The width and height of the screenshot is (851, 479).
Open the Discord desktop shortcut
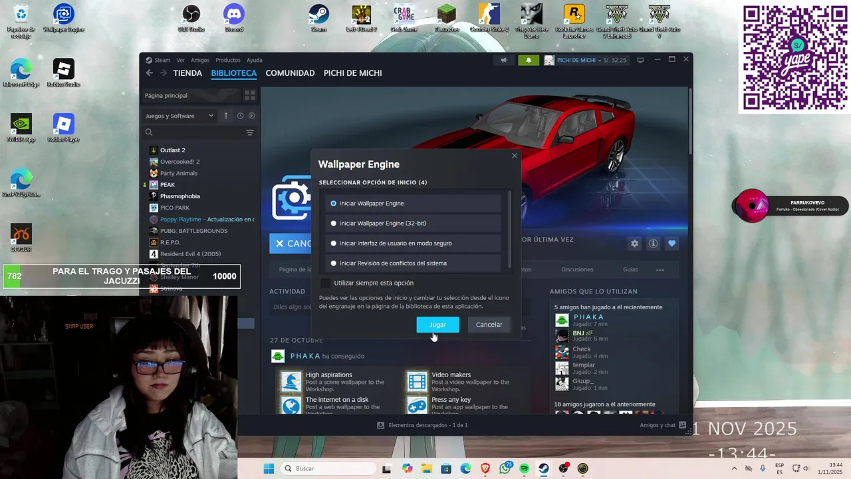coord(234,19)
